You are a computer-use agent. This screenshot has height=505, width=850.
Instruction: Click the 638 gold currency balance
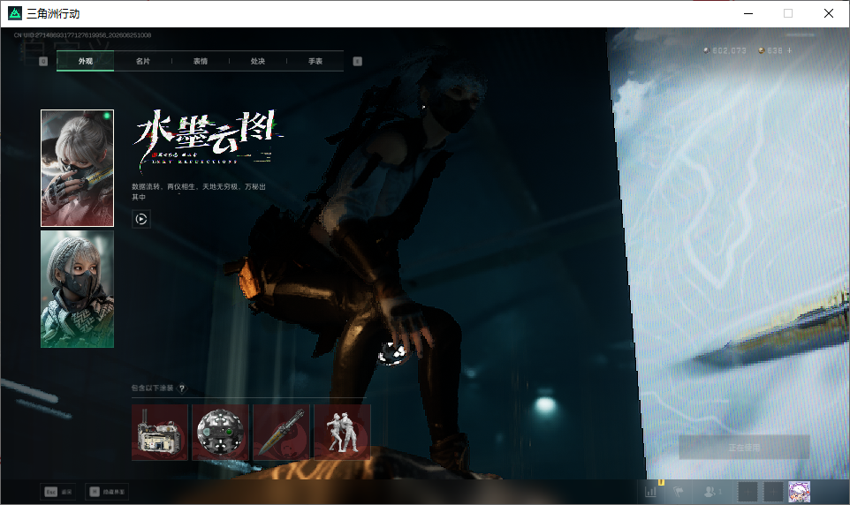pos(770,50)
